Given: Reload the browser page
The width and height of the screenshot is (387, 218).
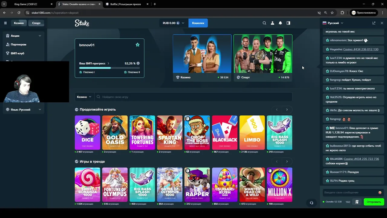Looking at the screenshot, I should [19, 13].
